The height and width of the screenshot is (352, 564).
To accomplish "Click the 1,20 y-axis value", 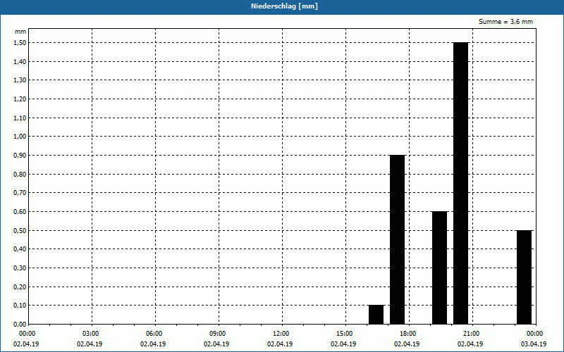I will (20, 99).
